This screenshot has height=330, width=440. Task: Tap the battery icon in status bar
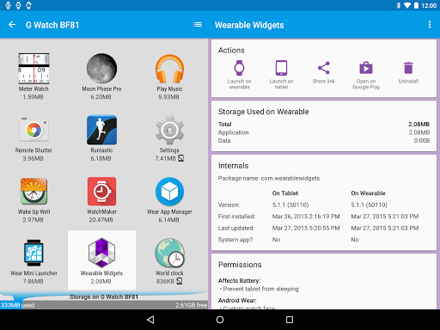416,5
